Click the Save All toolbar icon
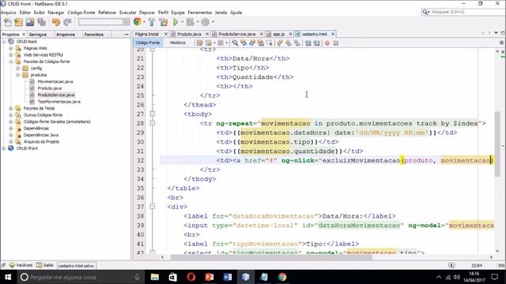 (x=41, y=22)
